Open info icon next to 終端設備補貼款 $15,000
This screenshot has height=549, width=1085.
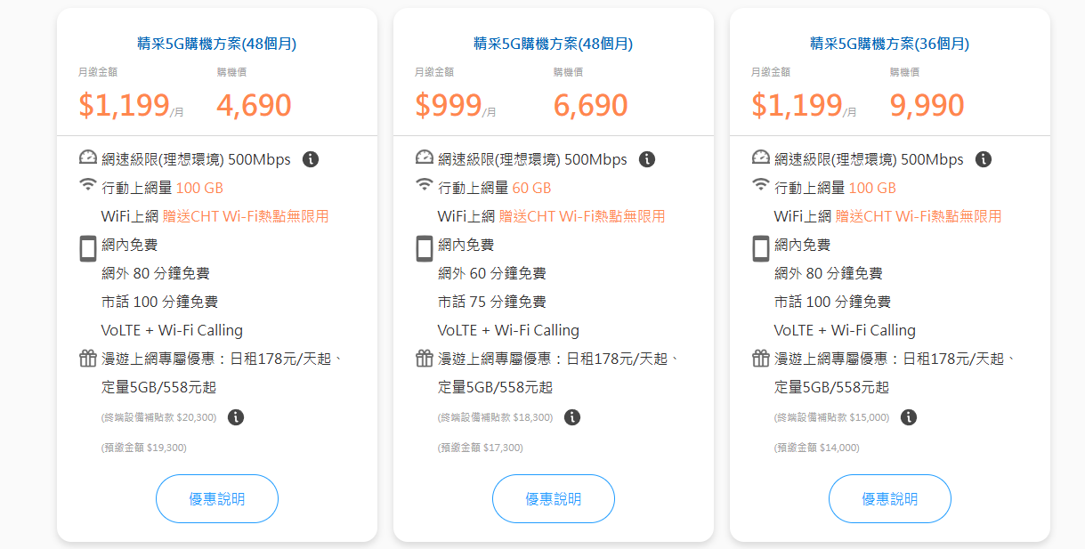tap(909, 416)
